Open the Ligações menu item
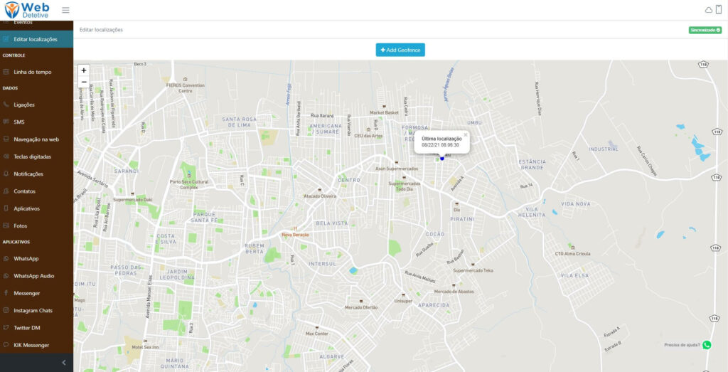728x372 pixels. (x=24, y=105)
